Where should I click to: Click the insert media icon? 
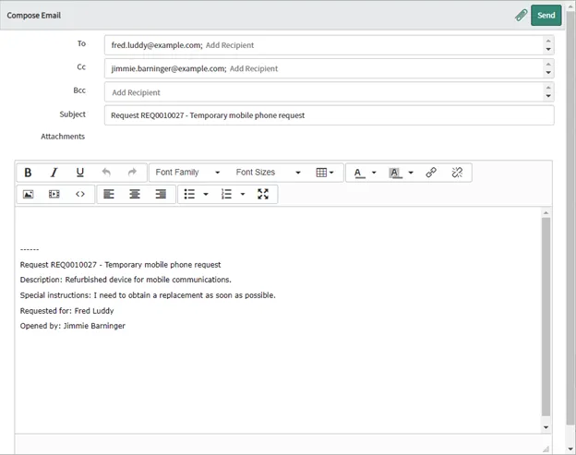[54, 194]
